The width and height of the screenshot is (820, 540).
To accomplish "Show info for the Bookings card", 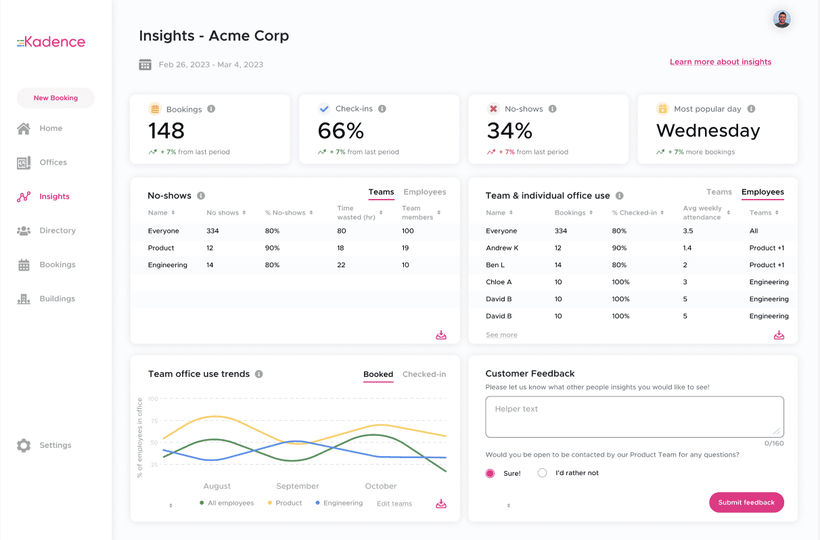I will coord(211,109).
